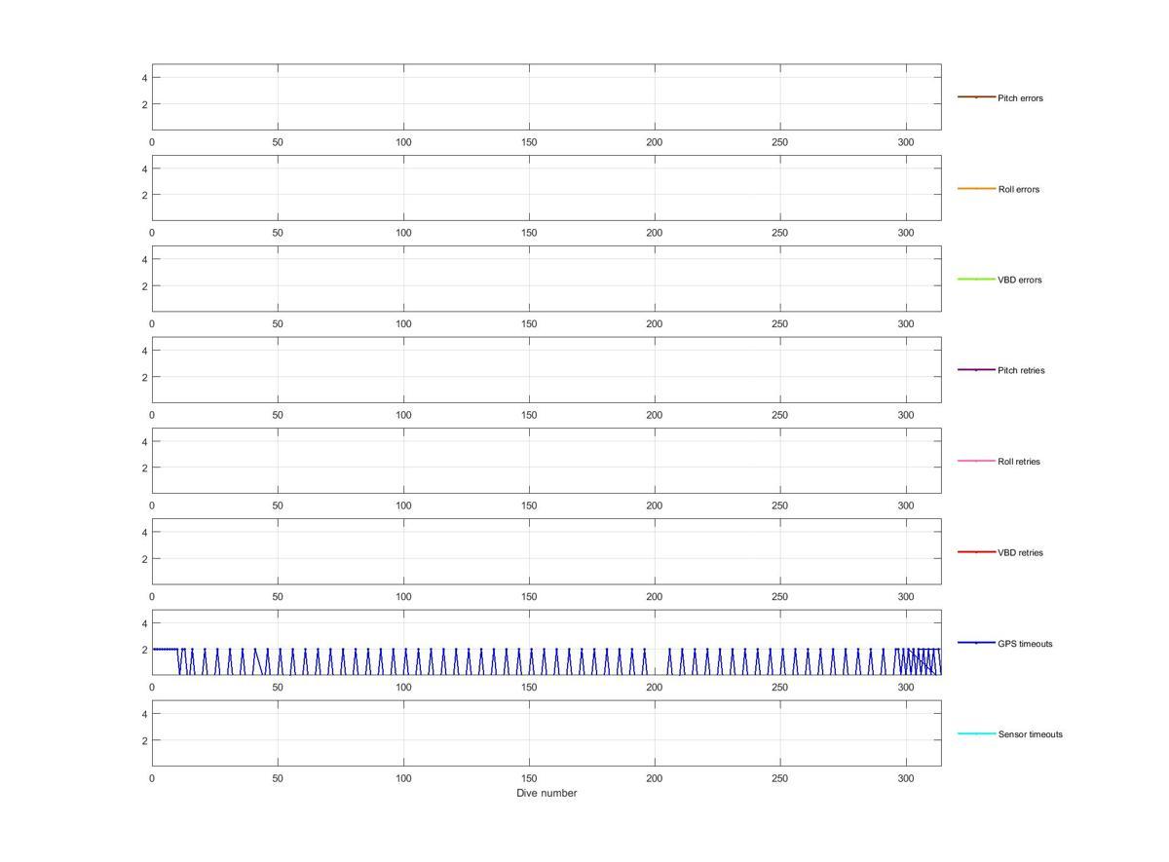
Task: Click the GPS timeouts legend label
Action: pyautogui.click(x=1025, y=644)
